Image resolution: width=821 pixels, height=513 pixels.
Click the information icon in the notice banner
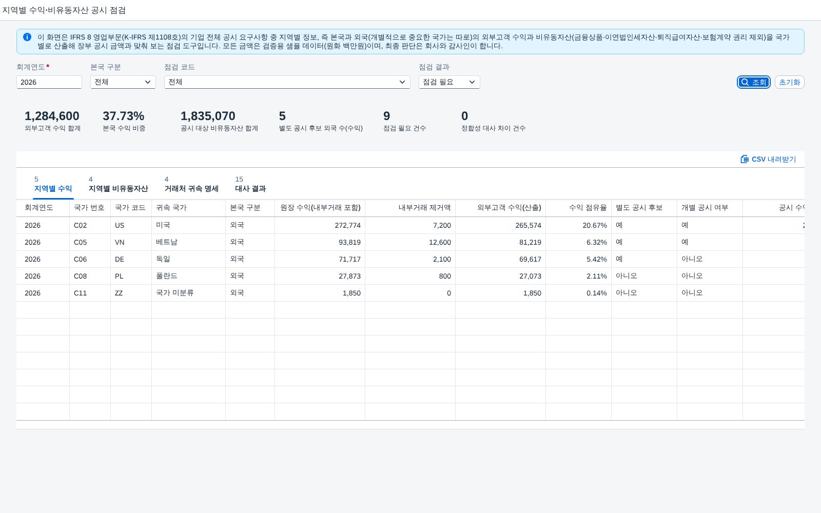pyautogui.click(x=27, y=37)
